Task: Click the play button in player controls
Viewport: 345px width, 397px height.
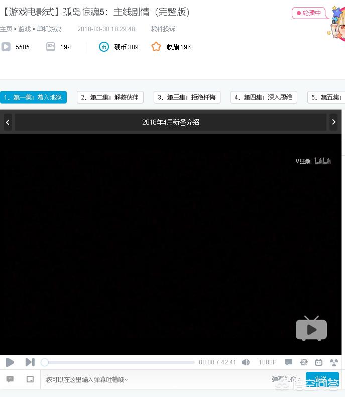Action: click(x=10, y=362)
